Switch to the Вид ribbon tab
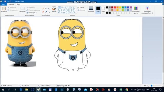 click(x=18, y=4)
